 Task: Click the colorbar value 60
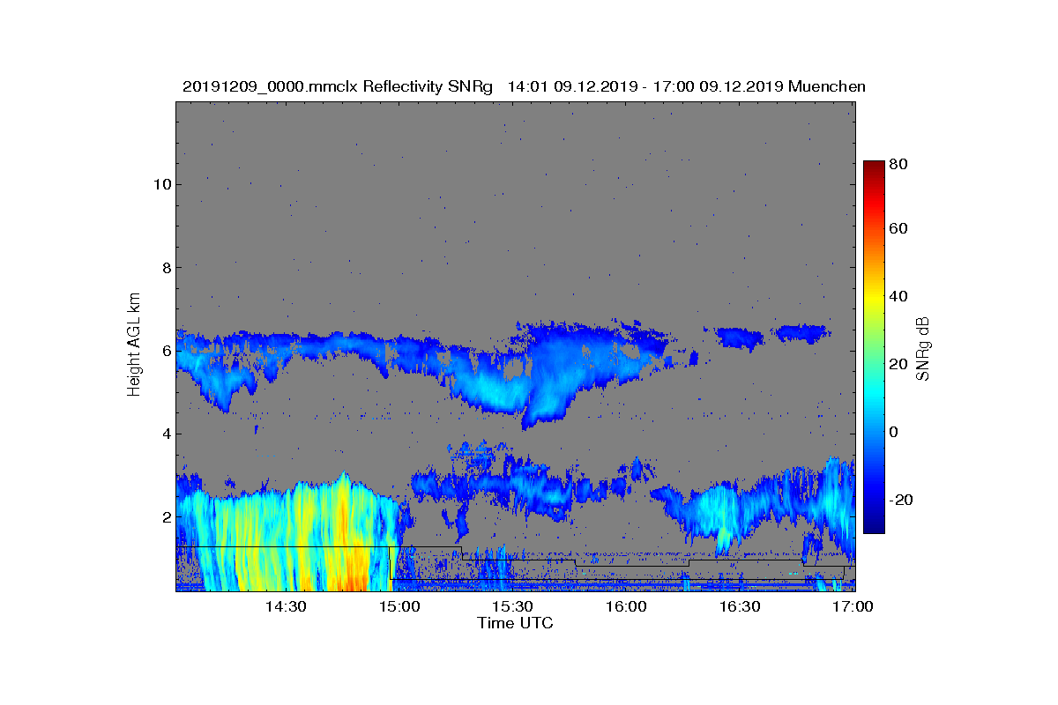899,228
